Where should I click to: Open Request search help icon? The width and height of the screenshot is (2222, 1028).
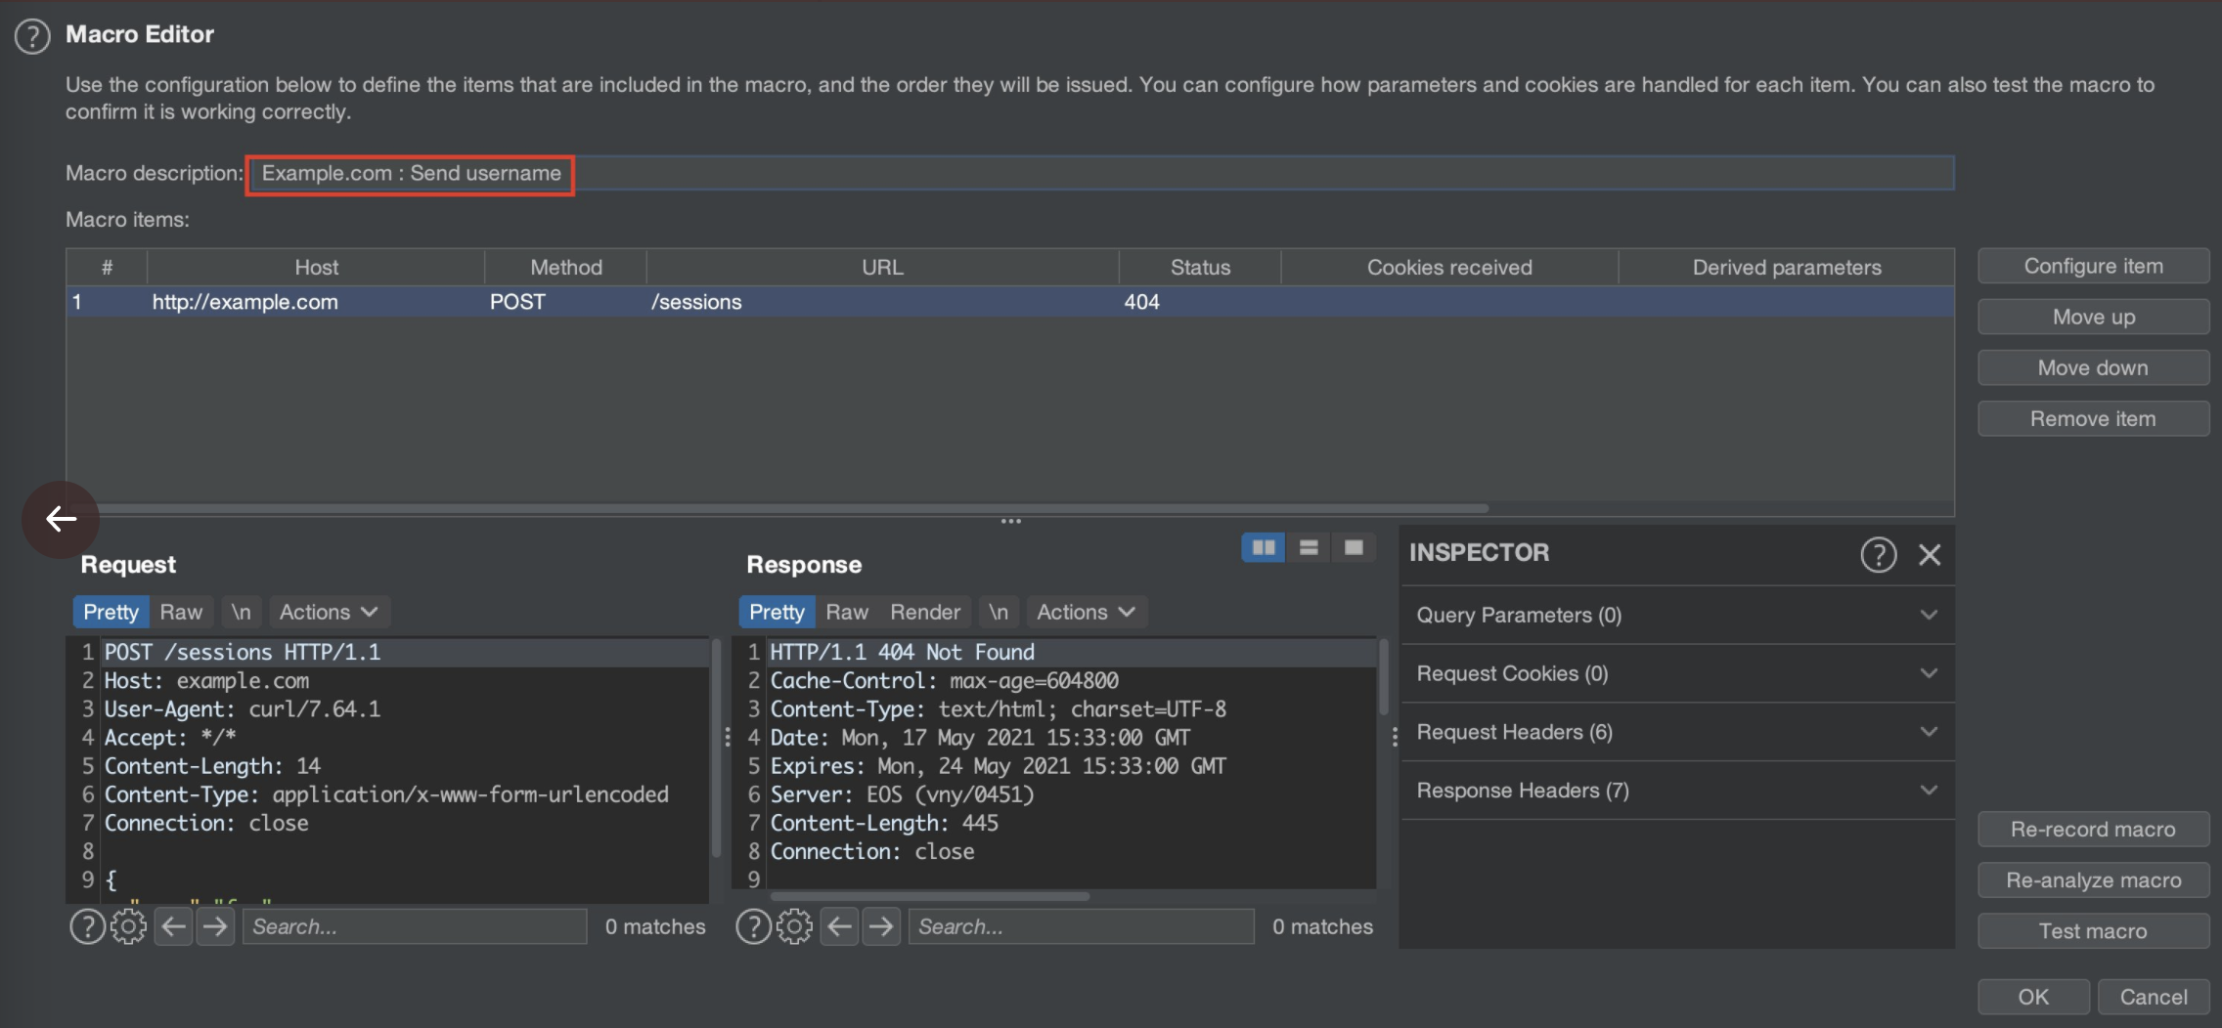point(87,926)
